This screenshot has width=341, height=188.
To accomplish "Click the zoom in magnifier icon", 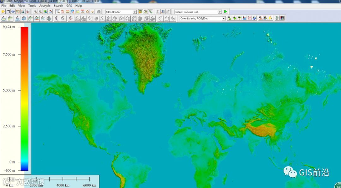I will [35, 12].
